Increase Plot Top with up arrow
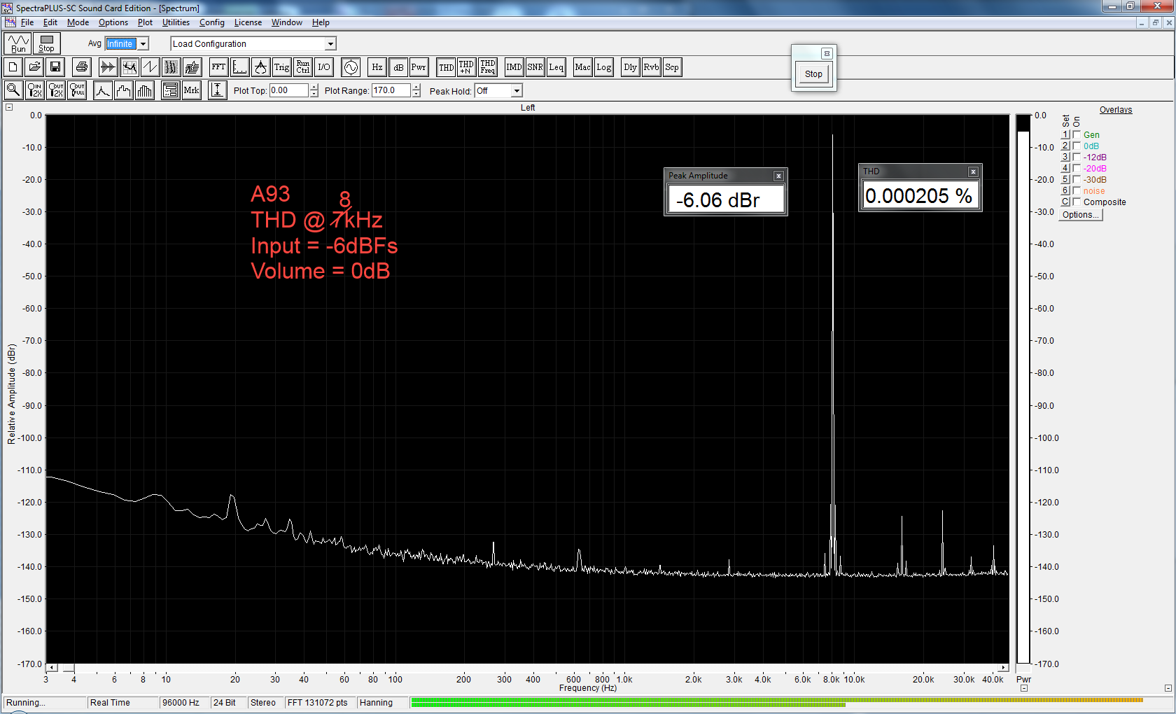 pyautogui.click(x=314, y=87)
